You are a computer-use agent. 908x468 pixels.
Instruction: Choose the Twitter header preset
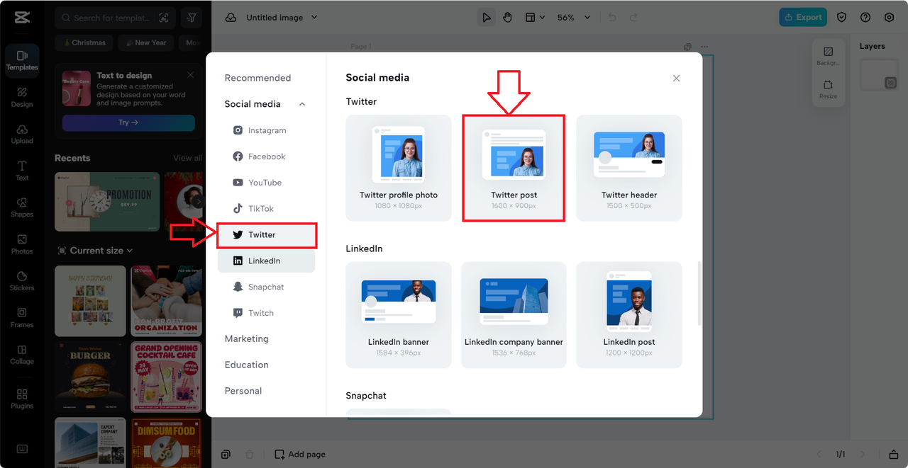(x=629, y=168)
